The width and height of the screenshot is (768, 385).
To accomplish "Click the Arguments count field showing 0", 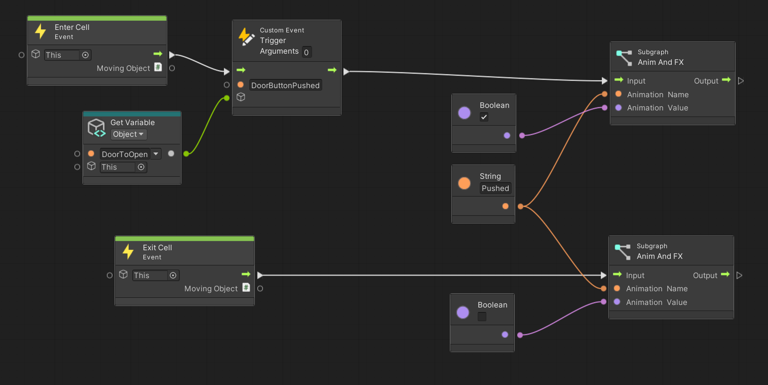I will (306, 52).
